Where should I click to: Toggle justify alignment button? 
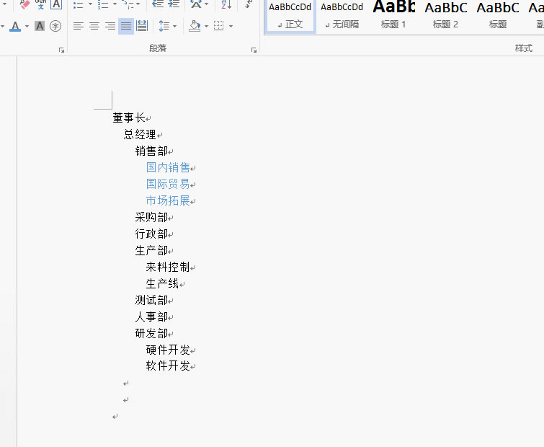point(126,26)
